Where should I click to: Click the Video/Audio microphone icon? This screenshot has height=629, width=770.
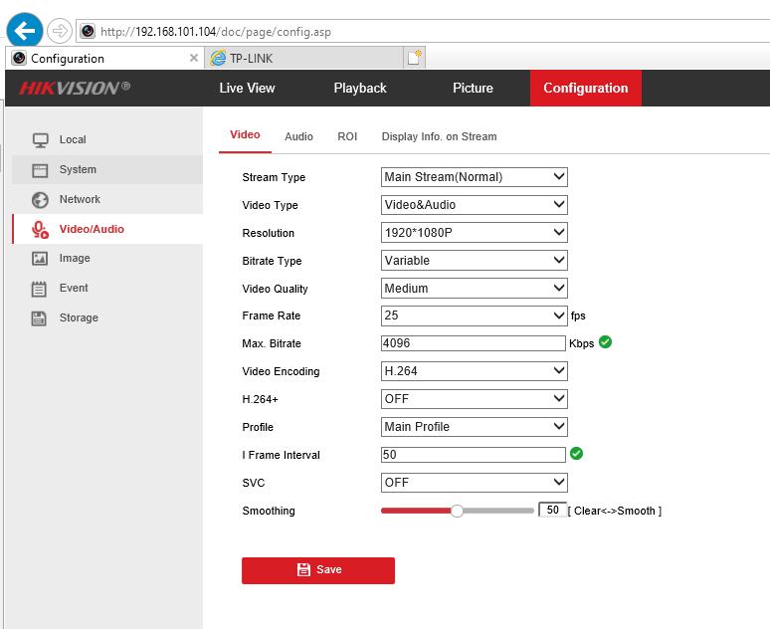click(x=40, y=230)
